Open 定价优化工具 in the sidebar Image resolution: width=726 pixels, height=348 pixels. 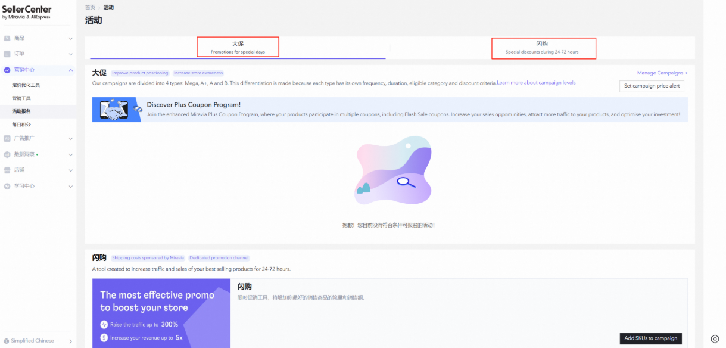click(26, 85)
